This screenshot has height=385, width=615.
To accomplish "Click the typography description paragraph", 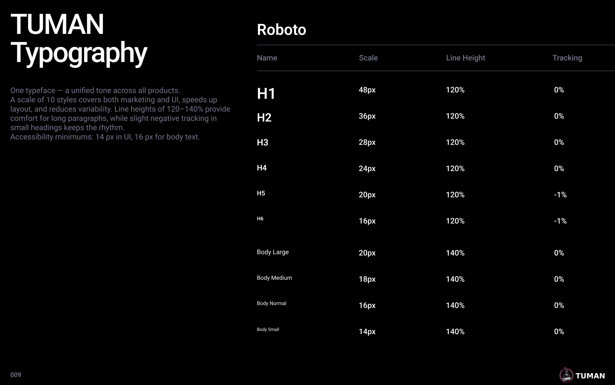I will 120,114.
